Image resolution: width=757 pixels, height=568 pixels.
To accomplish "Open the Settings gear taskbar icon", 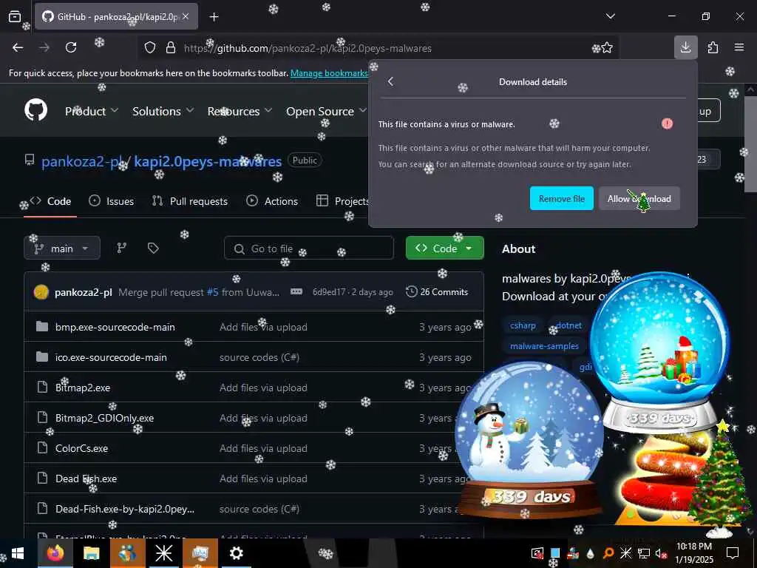I will point(236,553).
